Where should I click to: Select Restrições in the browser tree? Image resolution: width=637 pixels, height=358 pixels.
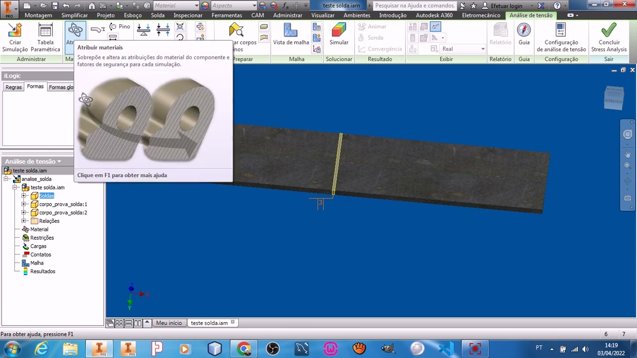point(42,238)
